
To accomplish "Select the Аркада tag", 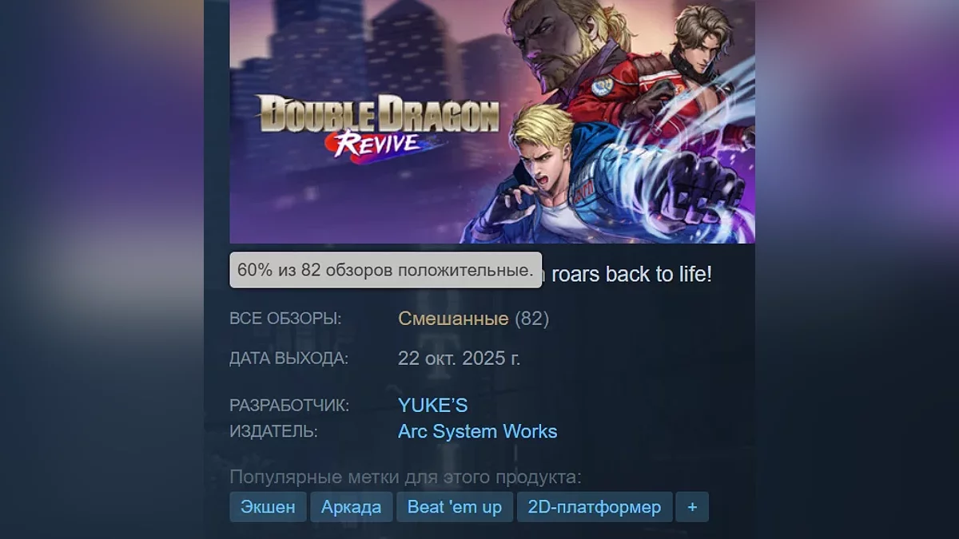I will tap(352, 507).
